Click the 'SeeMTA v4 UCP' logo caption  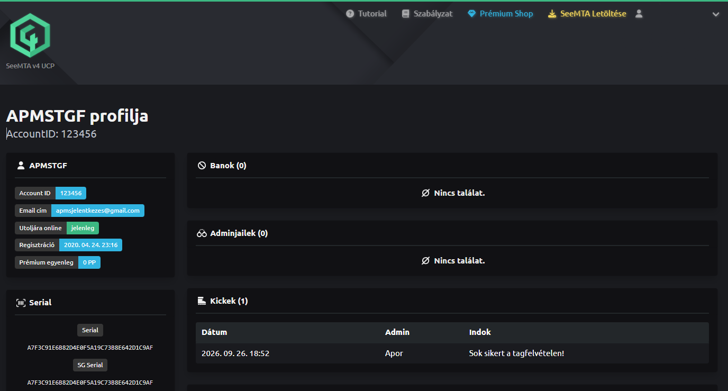[x=30, y=66]
